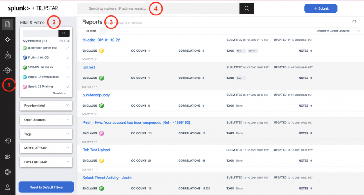Viewport: 364px width, 195px height.
Task: Click green enclave icon of IainTest
Action: click(102, 78)
